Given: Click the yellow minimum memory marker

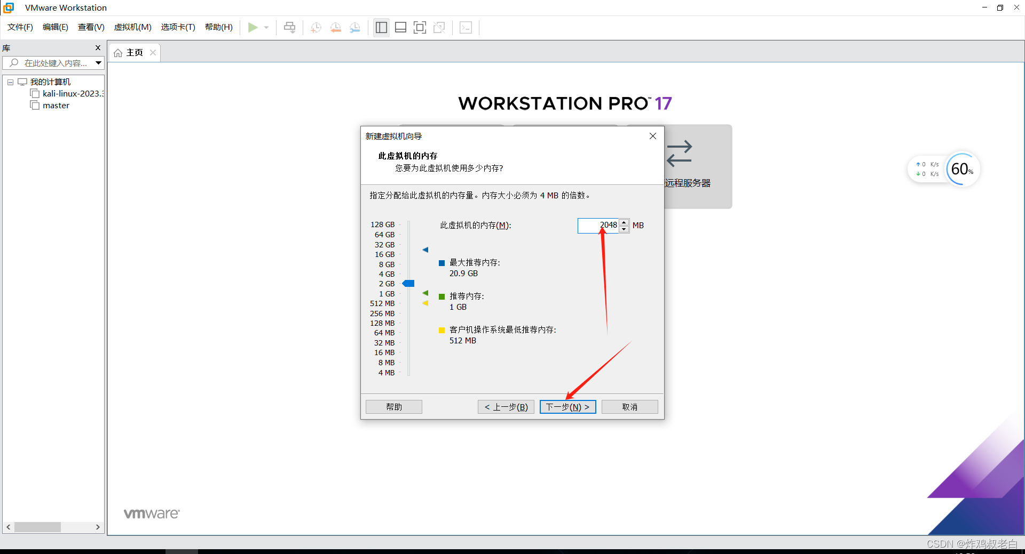Looking at the screenshot, I should (425, 303).
